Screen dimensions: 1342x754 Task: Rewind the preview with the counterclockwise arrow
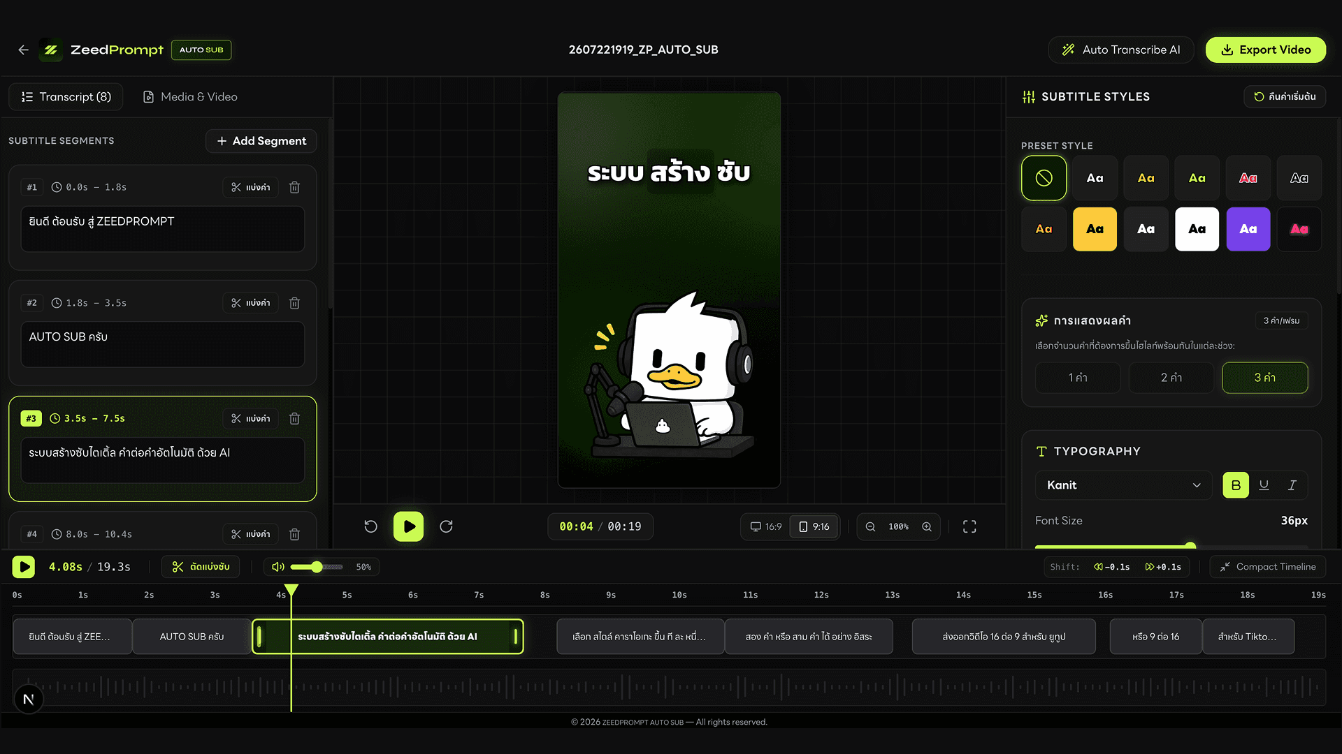coord(371,526)
